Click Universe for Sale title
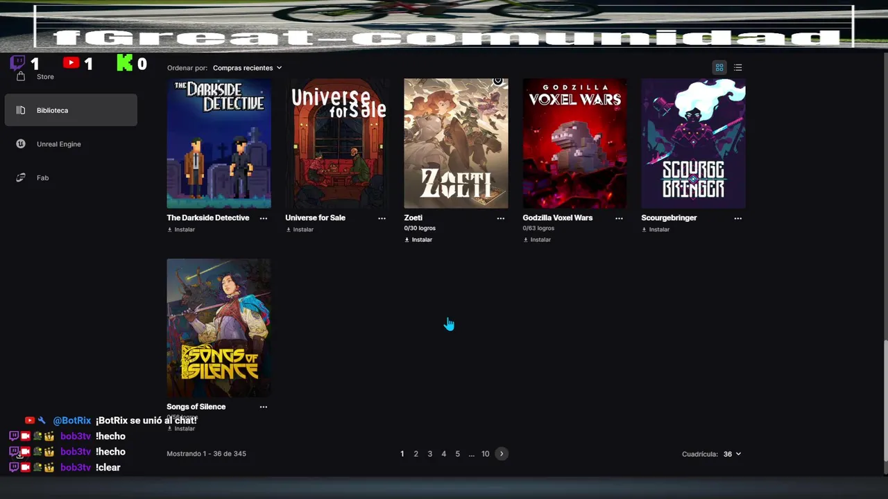This screenshot has width=888, height=499. [315, 218]
